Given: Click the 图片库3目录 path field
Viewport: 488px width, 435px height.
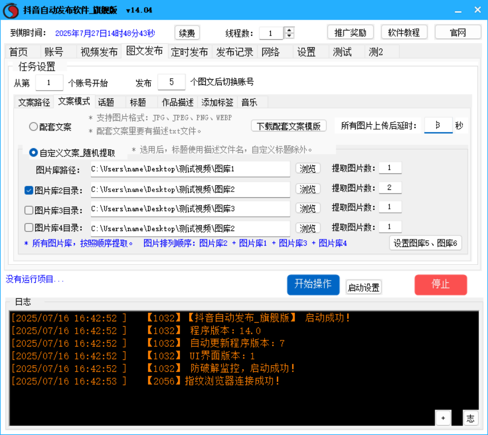Looking at the screenshot, I should pos(190,209).
